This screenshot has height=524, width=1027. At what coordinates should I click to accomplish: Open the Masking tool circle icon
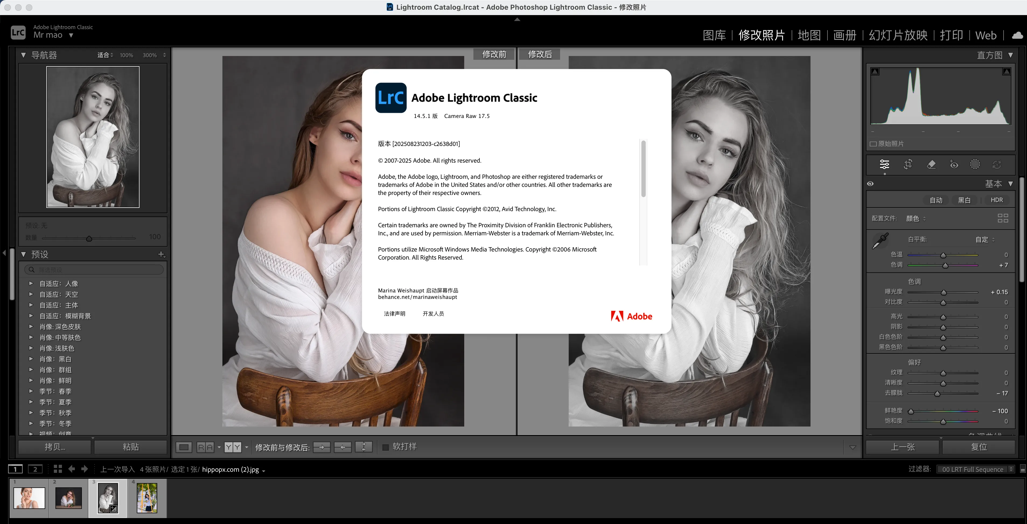tap(975, 164)
